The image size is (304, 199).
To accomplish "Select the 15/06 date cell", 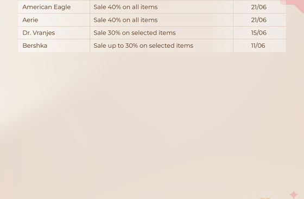I will tap(259, 33).
